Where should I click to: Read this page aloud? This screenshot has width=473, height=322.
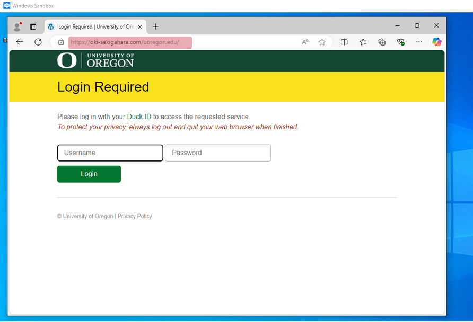305,42
